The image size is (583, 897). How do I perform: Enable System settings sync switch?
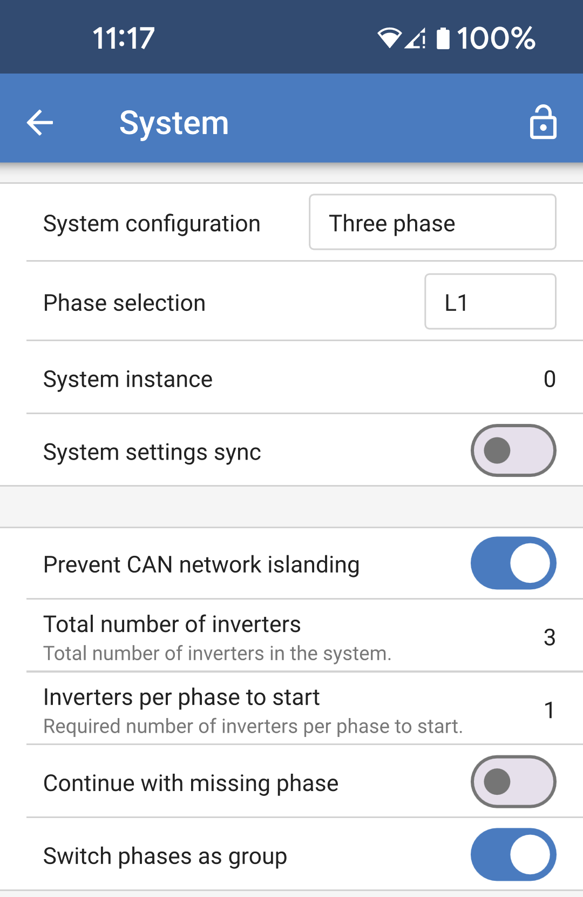(513, 450)
